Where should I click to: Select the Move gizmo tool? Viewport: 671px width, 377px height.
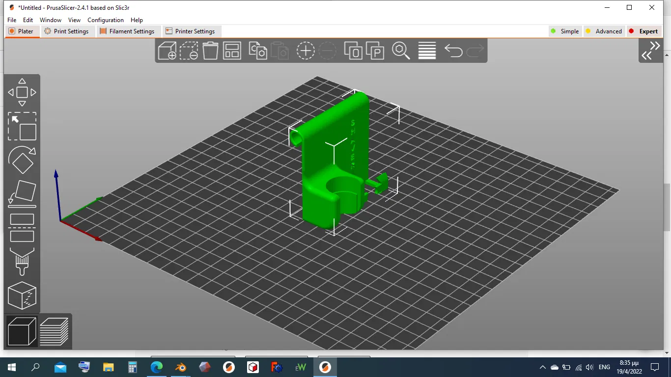(22, 92)
